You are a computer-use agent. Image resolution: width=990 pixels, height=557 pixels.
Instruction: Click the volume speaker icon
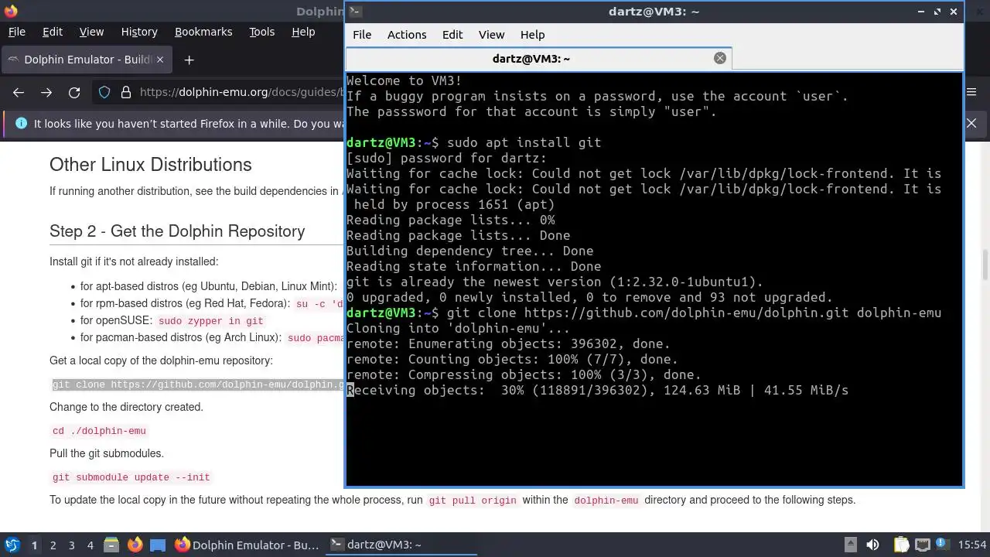(872, 545)
